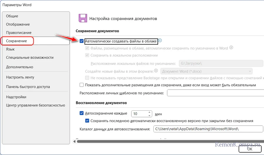Open the 'Общие' settings category
The height and width of the screenshot is (155, 264).
tap(12, 16)
